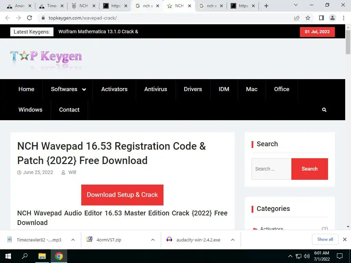Open the Chrome profile avatar
The width and height of the screenshot is (351, 263).
332,18
